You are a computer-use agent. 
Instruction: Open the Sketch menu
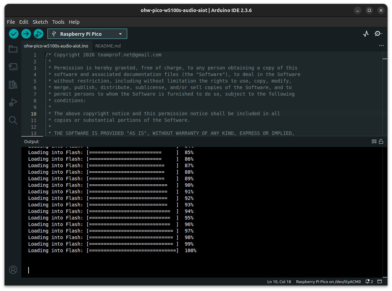40,22
